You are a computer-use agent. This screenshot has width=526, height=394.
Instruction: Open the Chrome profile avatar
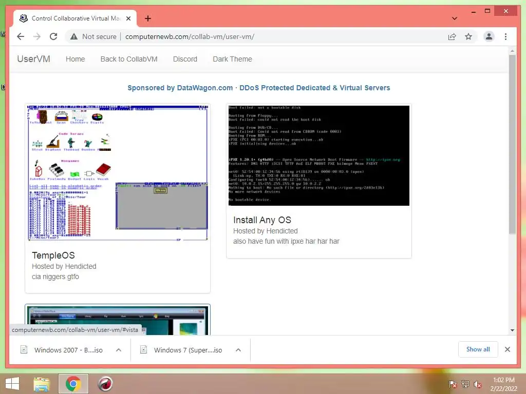coord(489,36)
